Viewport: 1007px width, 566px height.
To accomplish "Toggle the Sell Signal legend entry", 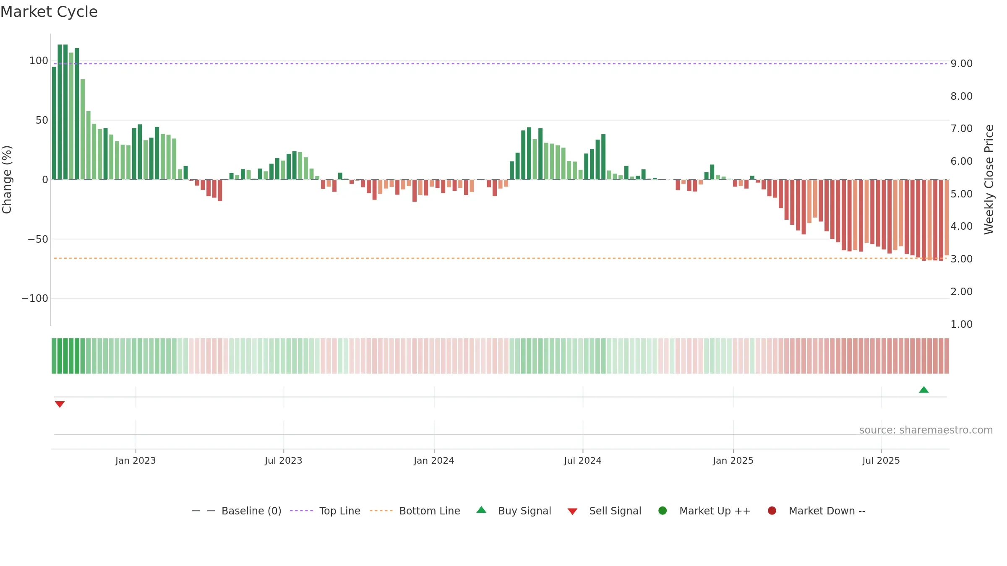I will (604, 511).
